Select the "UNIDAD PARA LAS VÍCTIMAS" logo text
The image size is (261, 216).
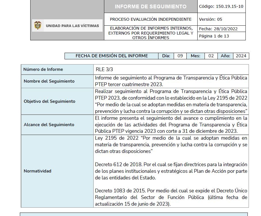[72, 26]
